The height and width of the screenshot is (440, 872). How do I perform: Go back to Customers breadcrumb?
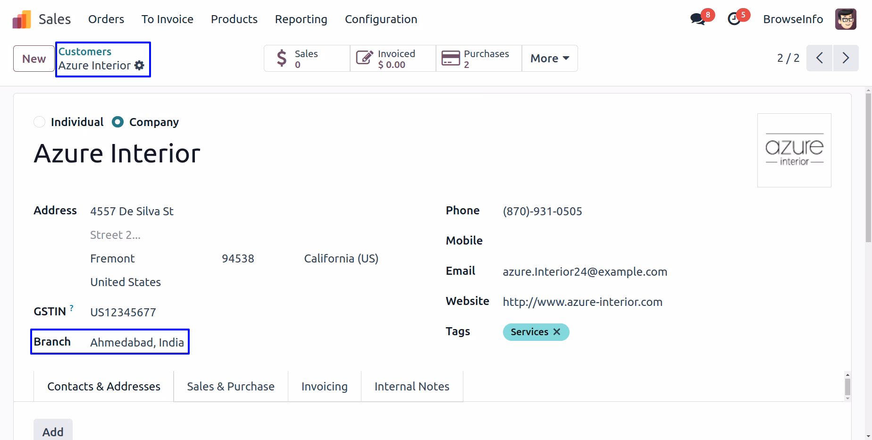point(85,52)
